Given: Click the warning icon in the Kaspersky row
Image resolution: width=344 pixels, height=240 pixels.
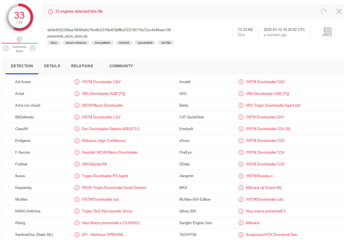Looking at the screenshot, I should coord(77,188).
